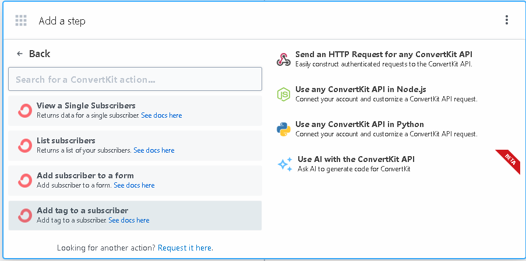Click the back arrow icon
Viewport: 526px width, 261px height.
point(20,54)
